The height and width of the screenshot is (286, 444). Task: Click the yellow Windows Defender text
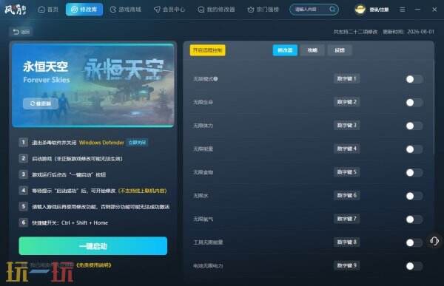[101, 143]
